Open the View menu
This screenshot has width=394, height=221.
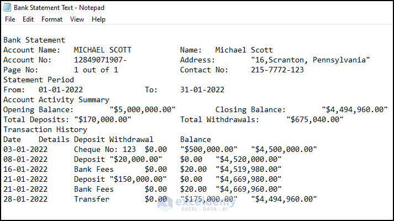77,19
